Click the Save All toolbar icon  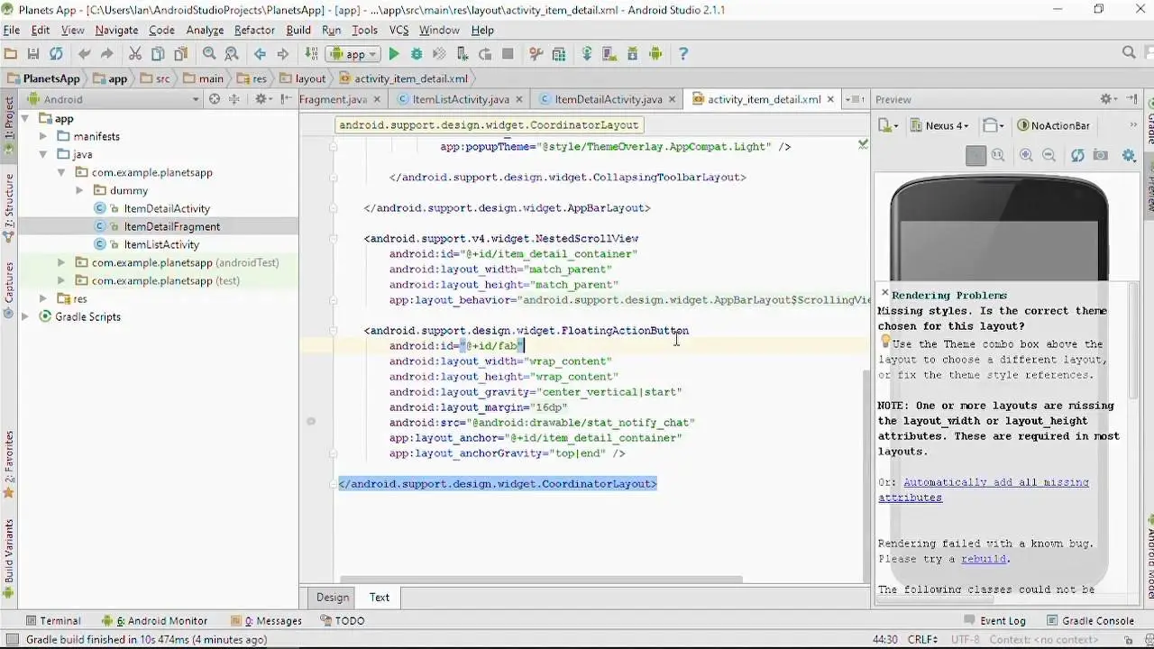point(33,54)
